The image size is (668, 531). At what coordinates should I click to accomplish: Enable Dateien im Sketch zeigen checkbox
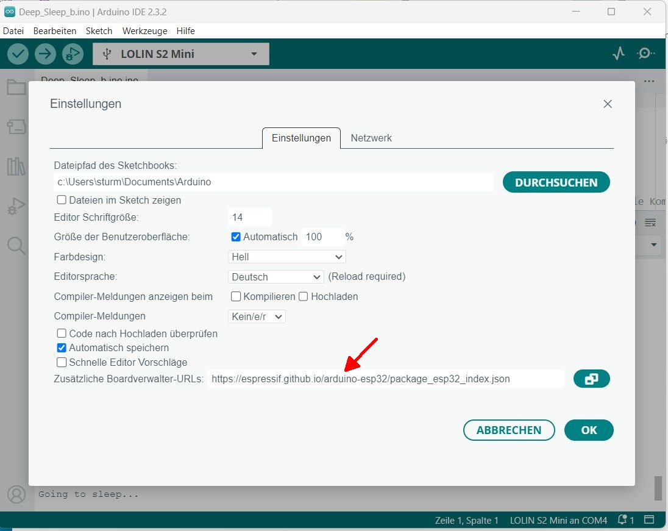coord(62,200)
